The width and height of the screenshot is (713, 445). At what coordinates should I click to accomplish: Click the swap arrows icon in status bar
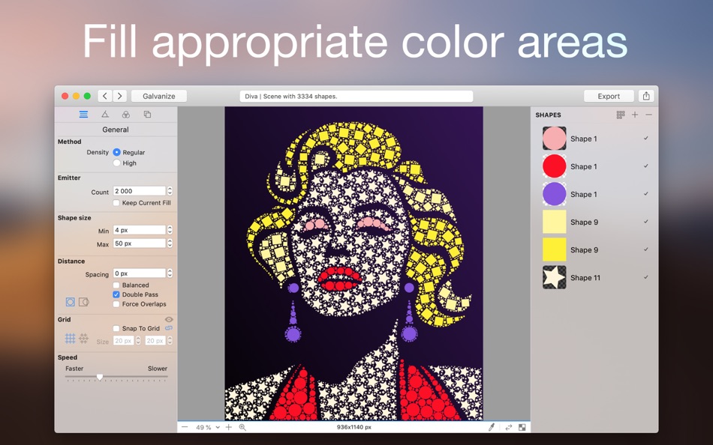[508, 427]
